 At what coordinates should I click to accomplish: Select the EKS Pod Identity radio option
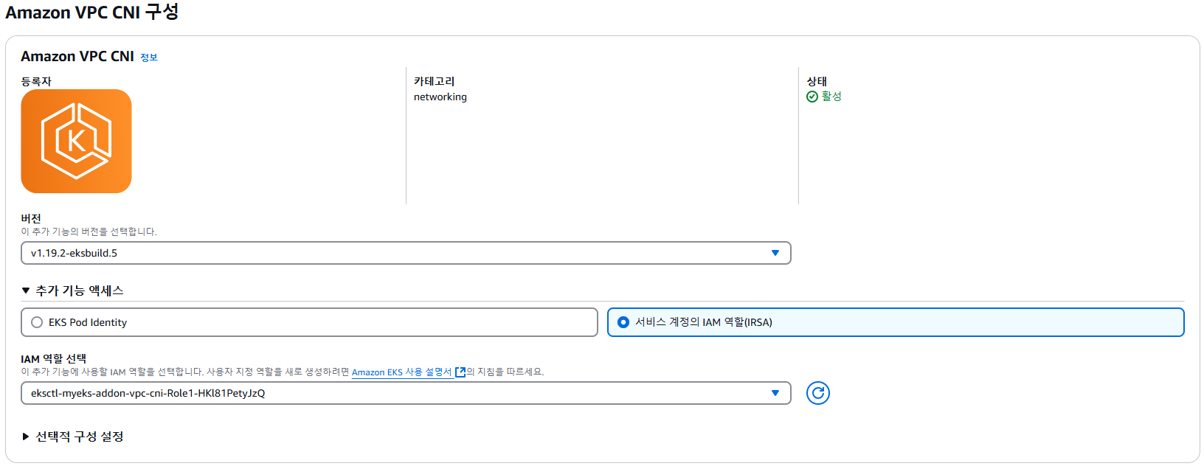(x=37, y=322)
